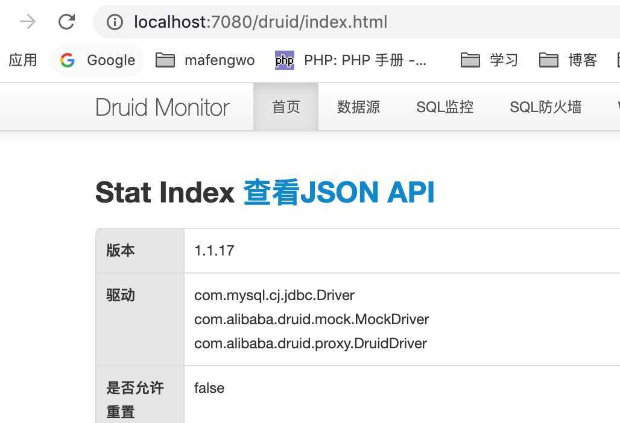Open 查看JSON API link
Image resolution: width=620 pixels, height=423 pixels.
click(x=339, y=192)
